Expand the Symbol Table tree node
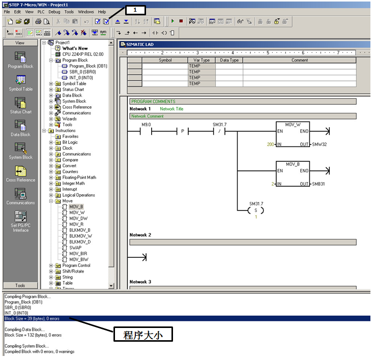This screenshot has height=359, width=375. point(51,83)
